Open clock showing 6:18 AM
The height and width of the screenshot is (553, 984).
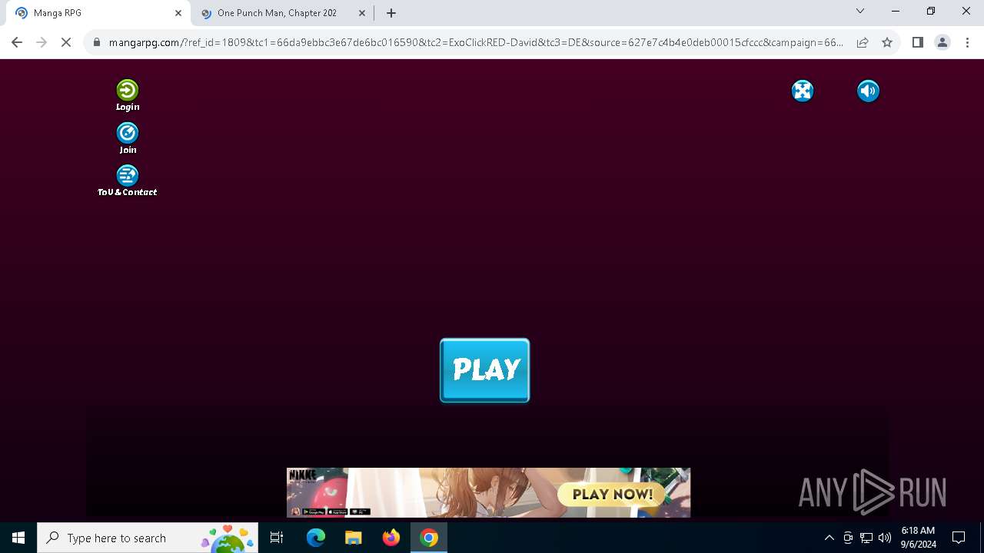click(x=918, y=538)
